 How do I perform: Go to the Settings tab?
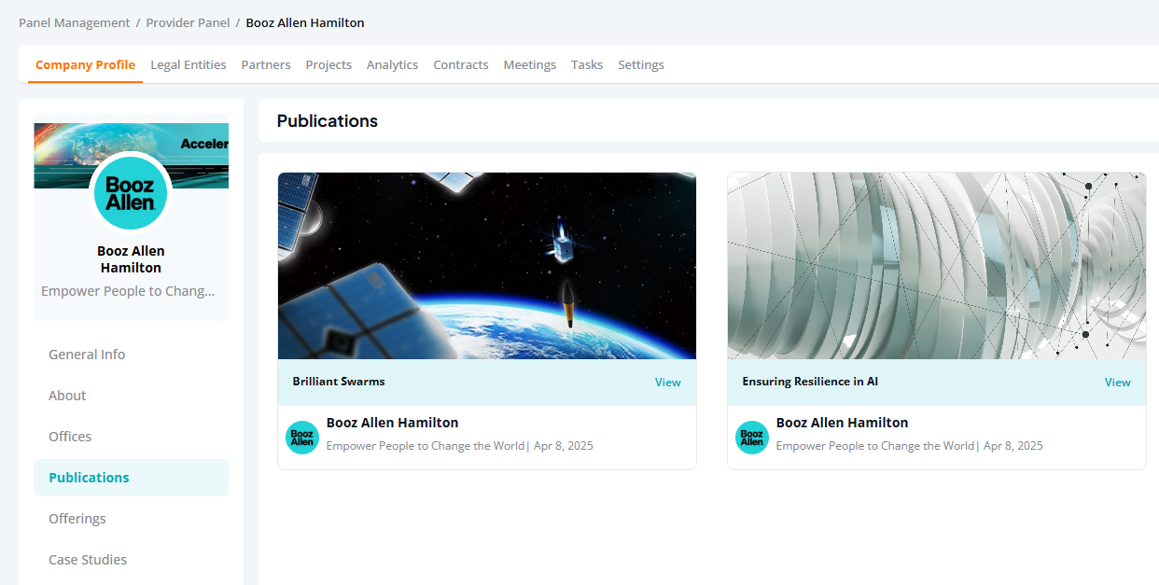point(641,64)
